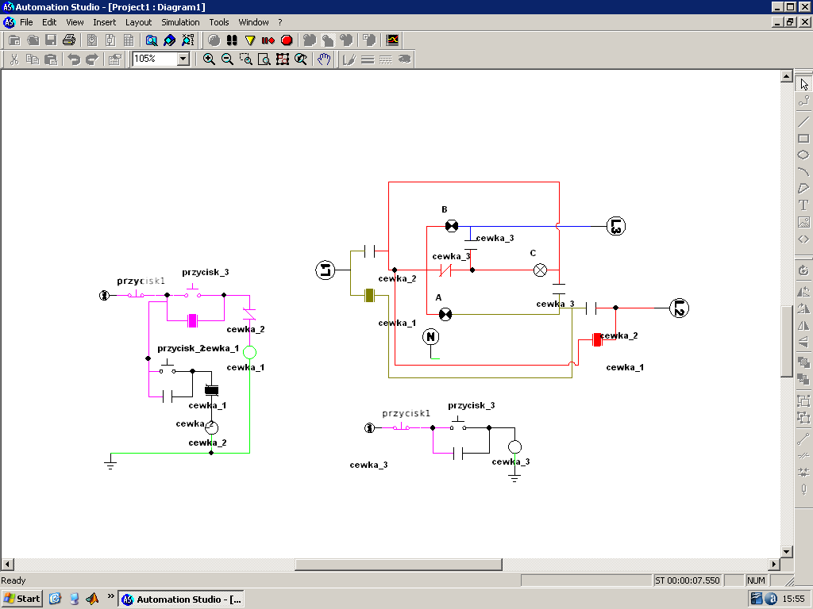Click the Windows Start button
The width and height of the screenshot is (813, 609).
coord(22,599)
